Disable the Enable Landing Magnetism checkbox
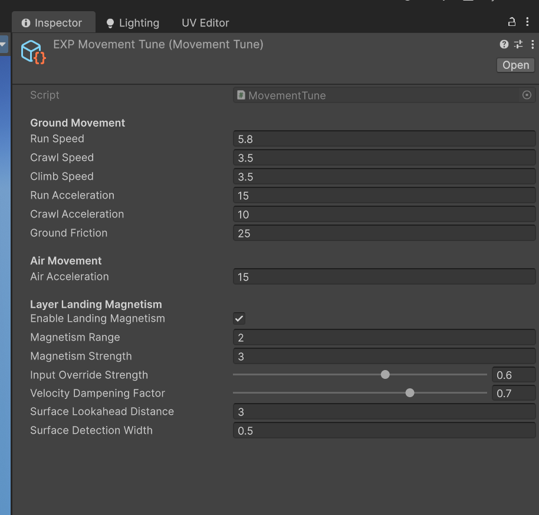Image resolution: width=539 pixels, height=515 pixels. tap(239, 318)
